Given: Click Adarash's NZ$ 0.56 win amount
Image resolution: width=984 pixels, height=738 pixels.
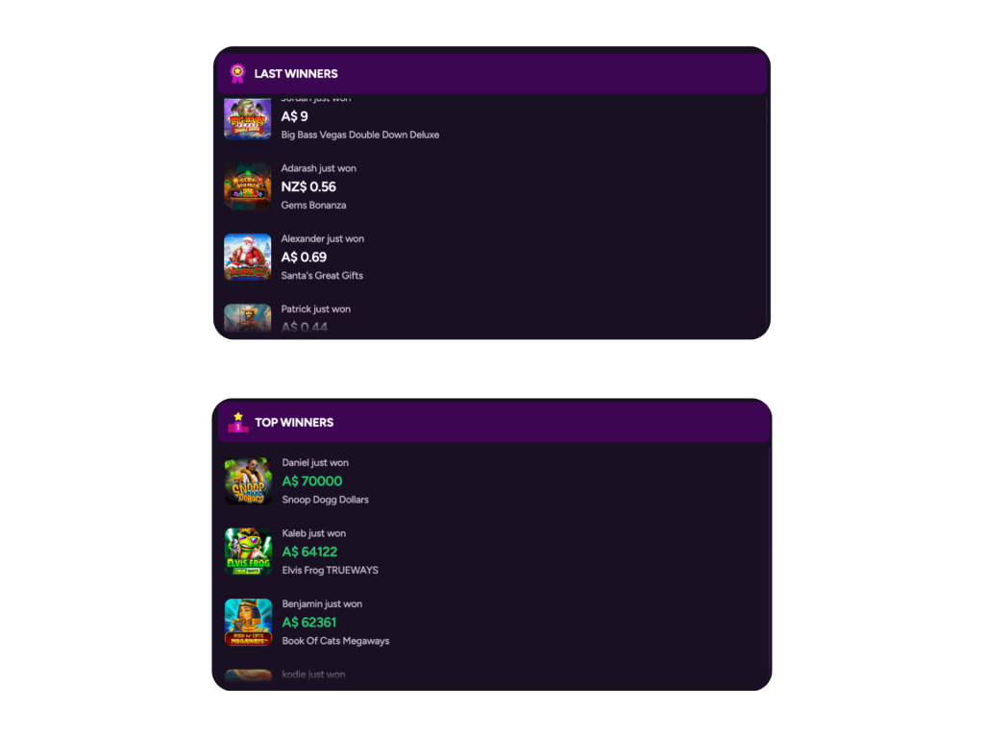Looking at the screenshot, I should [x=308, y=186].
